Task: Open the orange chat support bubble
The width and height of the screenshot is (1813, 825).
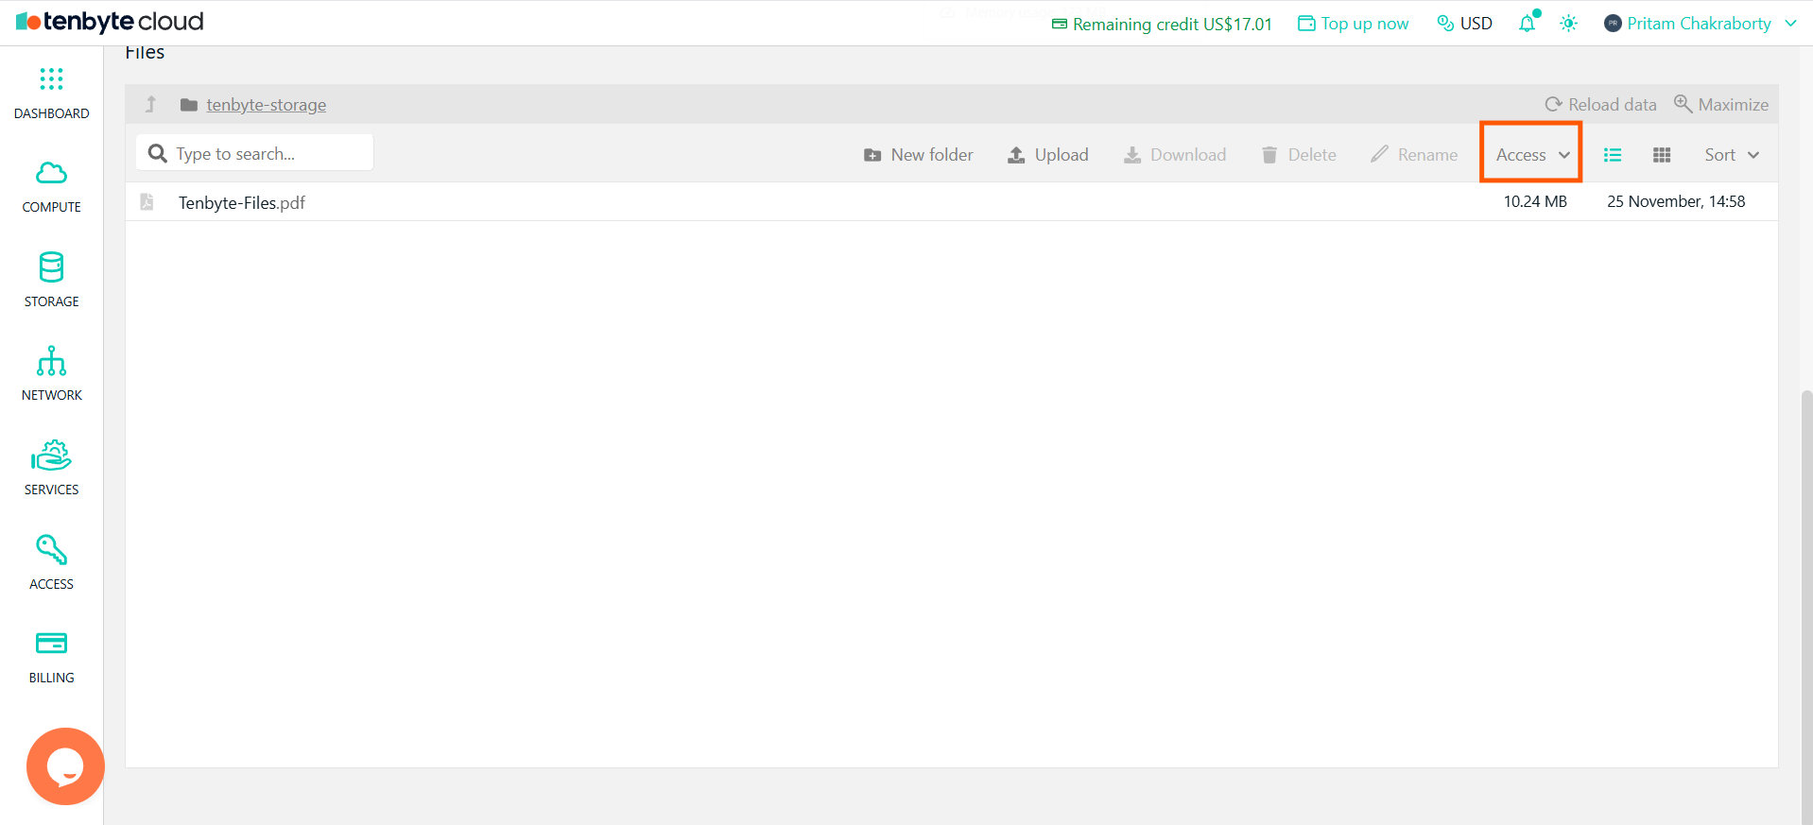Action: tap(65, 766)
